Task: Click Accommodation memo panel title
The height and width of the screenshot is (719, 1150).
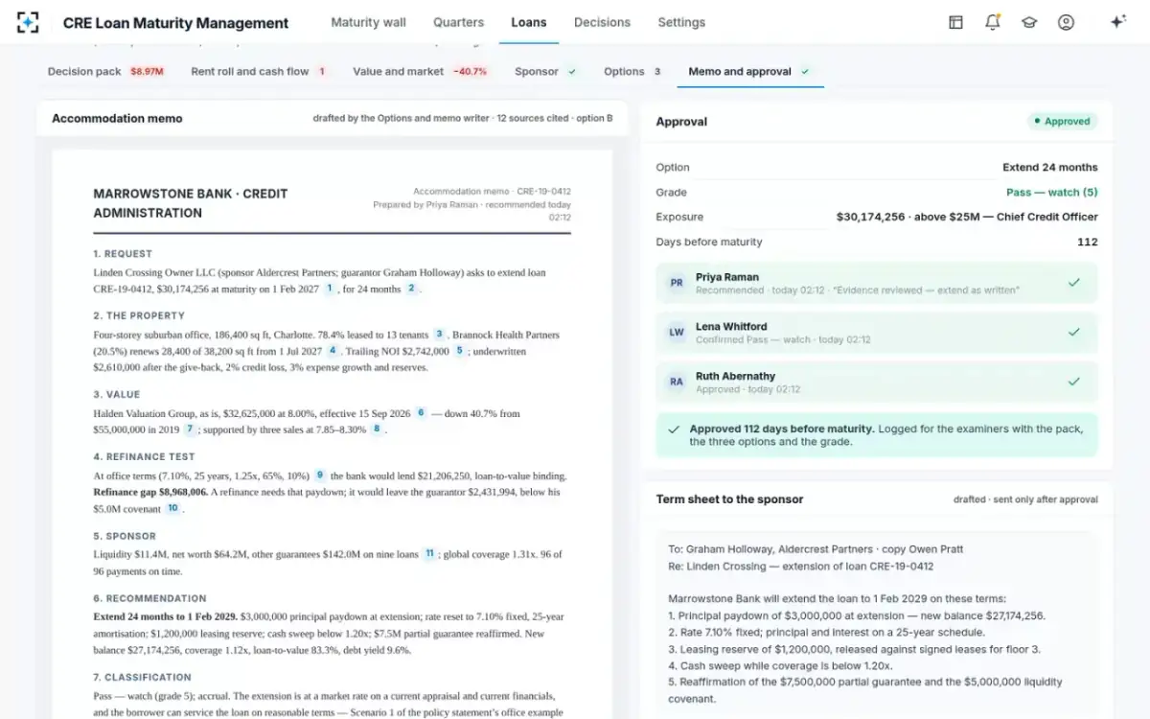Action: (117, 118)
